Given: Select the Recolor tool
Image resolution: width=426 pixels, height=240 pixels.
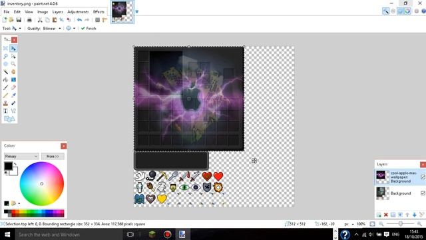Looking at the screenshot, I should click(x=13, y=103).
